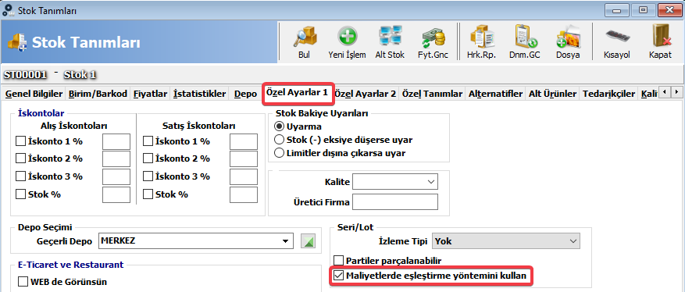
Task: Open the Alt Stok toolbar icon
Action: [390, 37]
